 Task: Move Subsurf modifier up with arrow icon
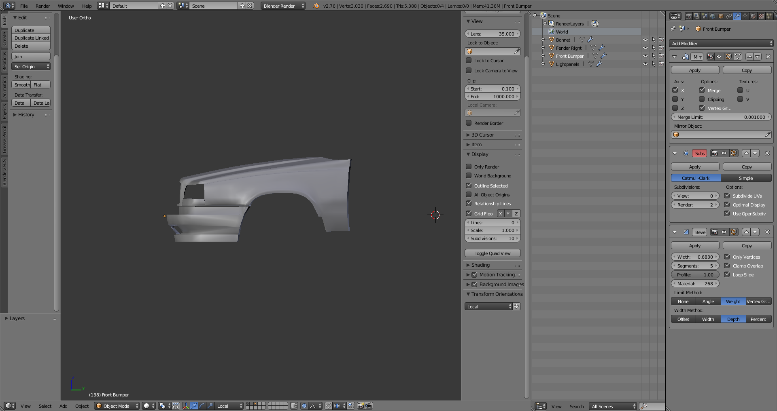(747, 153)
